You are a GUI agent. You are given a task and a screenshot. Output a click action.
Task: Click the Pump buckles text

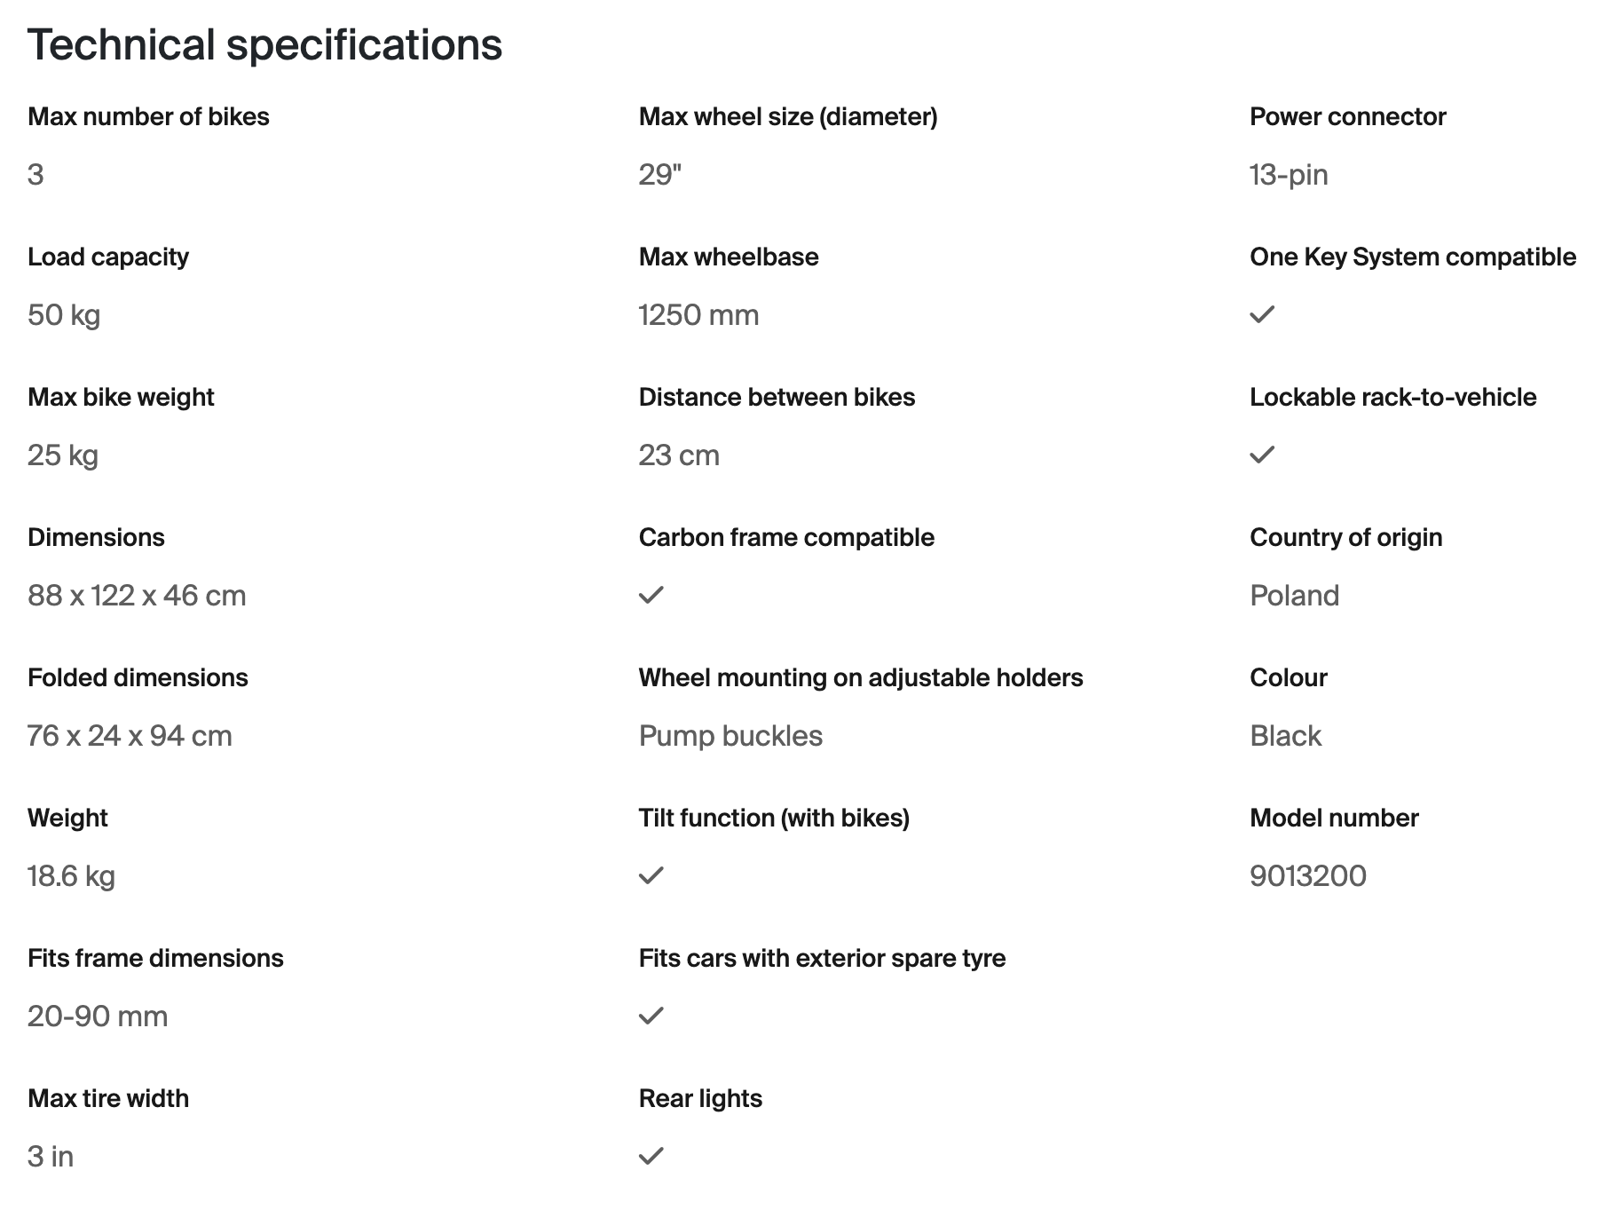click(x=730, y=736)
